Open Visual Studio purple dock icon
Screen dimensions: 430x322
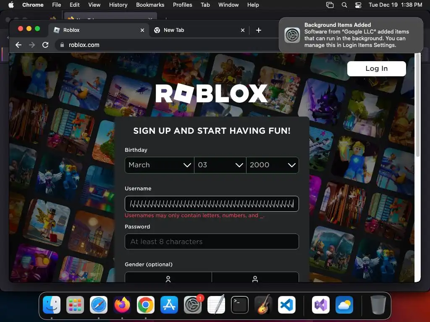(321, 305)
